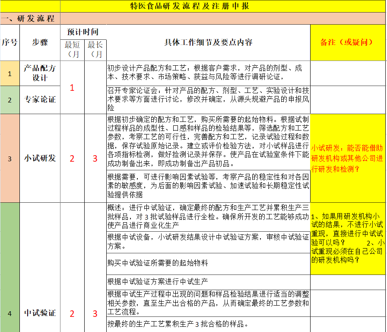
Task: Click the 最短（月 sub-header cell
Action: (72, 49)
